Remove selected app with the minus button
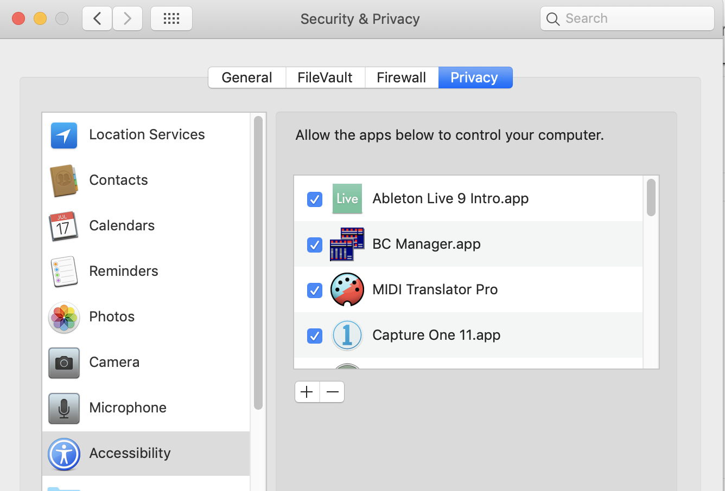This screenshot has width=725, height=491. pos(332,392)
